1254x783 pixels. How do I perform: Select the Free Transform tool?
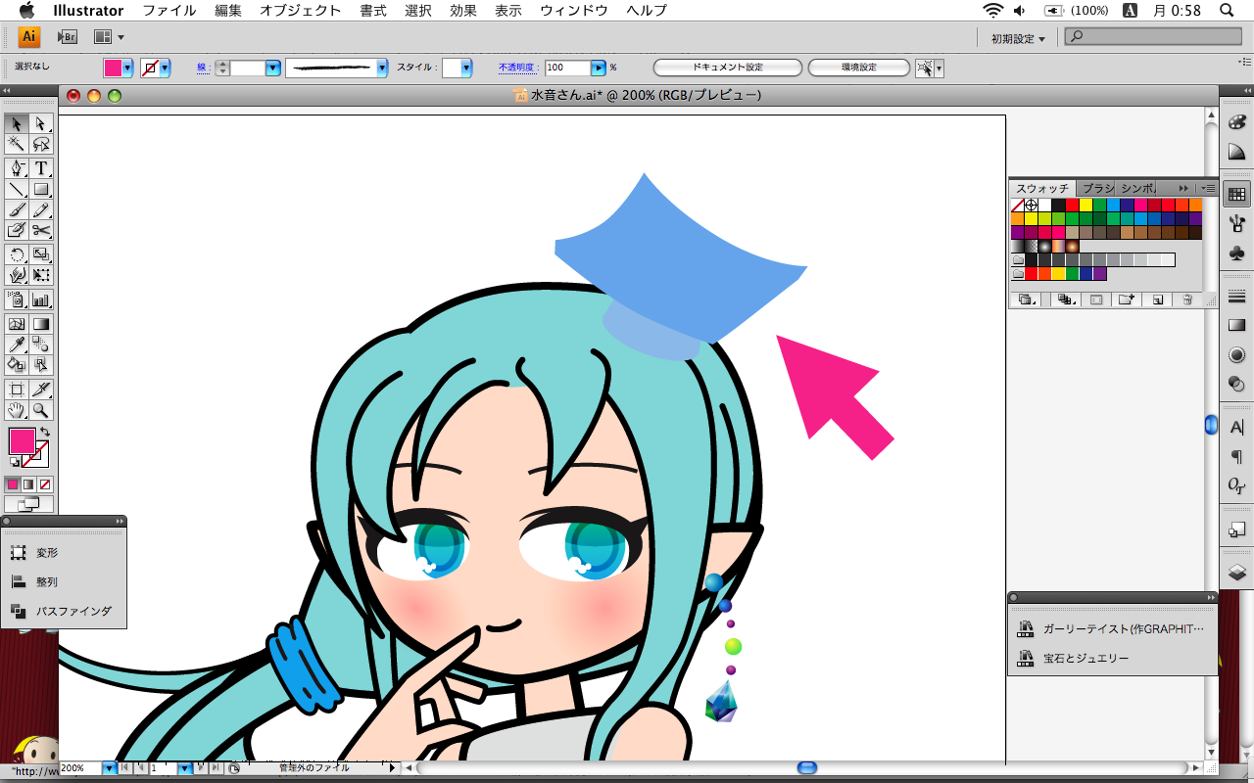41,275
